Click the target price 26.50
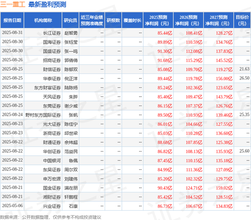This screenshot has height=220, width=251. coord(244,78)
